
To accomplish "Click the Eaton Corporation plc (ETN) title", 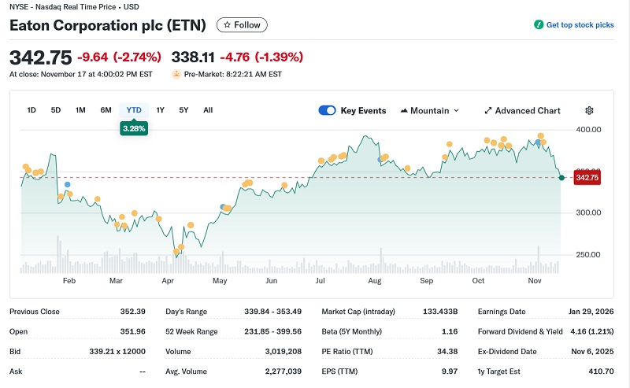I will (108, 25).
